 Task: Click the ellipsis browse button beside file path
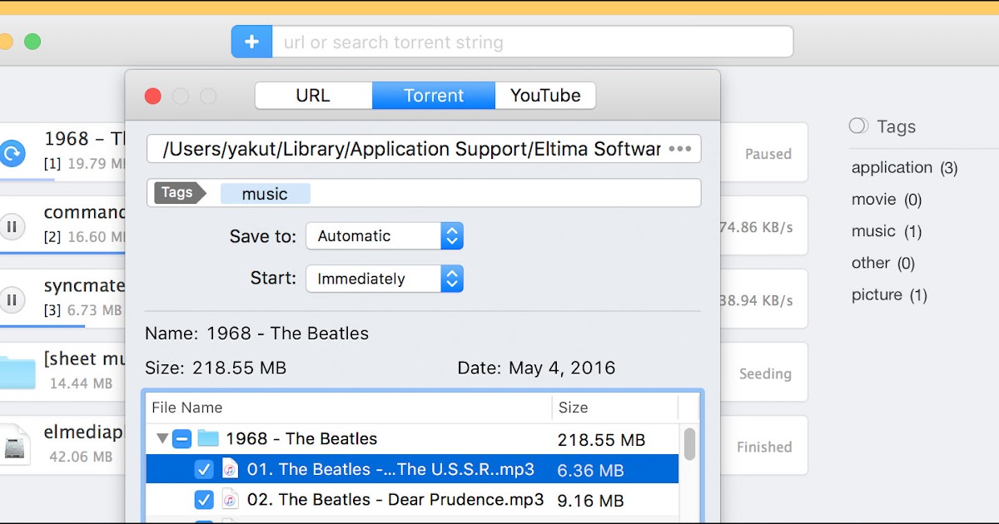coord(680,149)
